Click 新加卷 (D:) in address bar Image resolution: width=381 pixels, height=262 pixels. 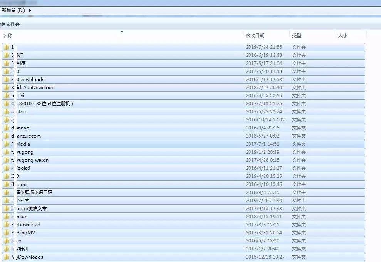[13, 10]
